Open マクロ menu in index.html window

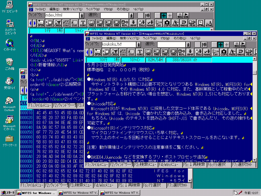(x=108, y=9)
